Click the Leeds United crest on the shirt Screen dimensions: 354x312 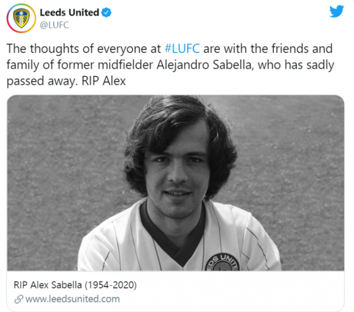point(222,262)
